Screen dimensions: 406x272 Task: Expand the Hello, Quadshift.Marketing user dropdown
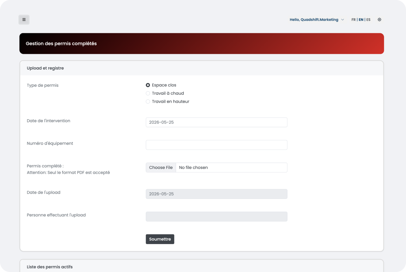317,20
